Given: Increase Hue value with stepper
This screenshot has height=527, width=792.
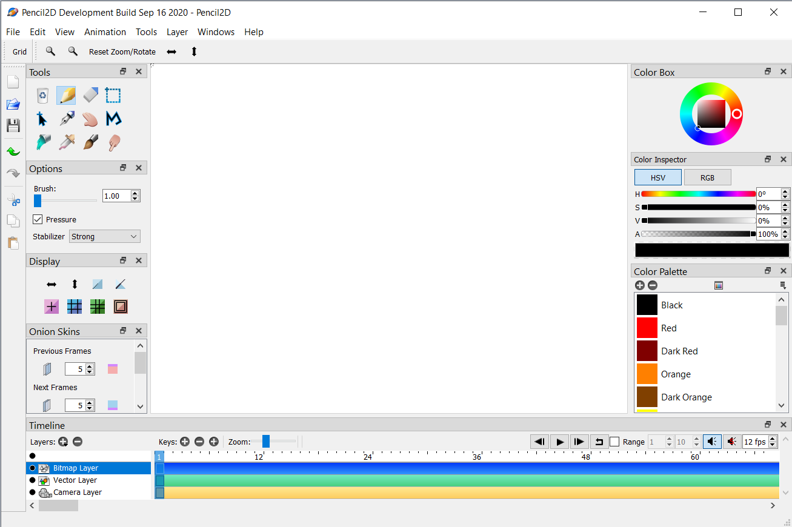Looking at the screenshot, I should coord(785,191).
